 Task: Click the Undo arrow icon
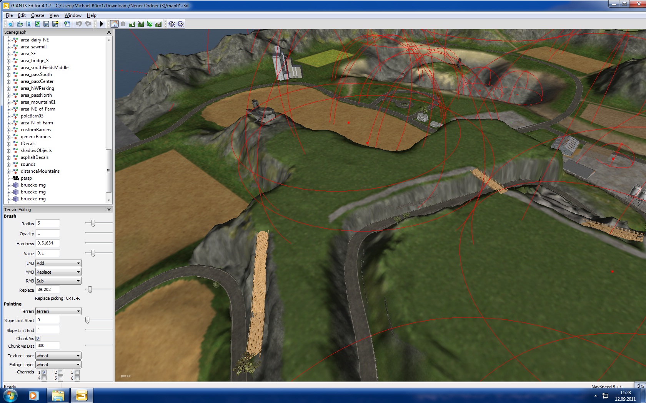tap(79, 24)
